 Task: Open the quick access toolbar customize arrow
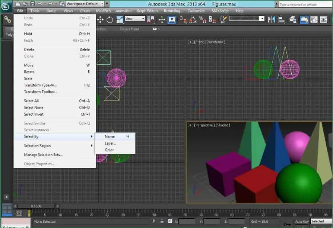point(107,4)
